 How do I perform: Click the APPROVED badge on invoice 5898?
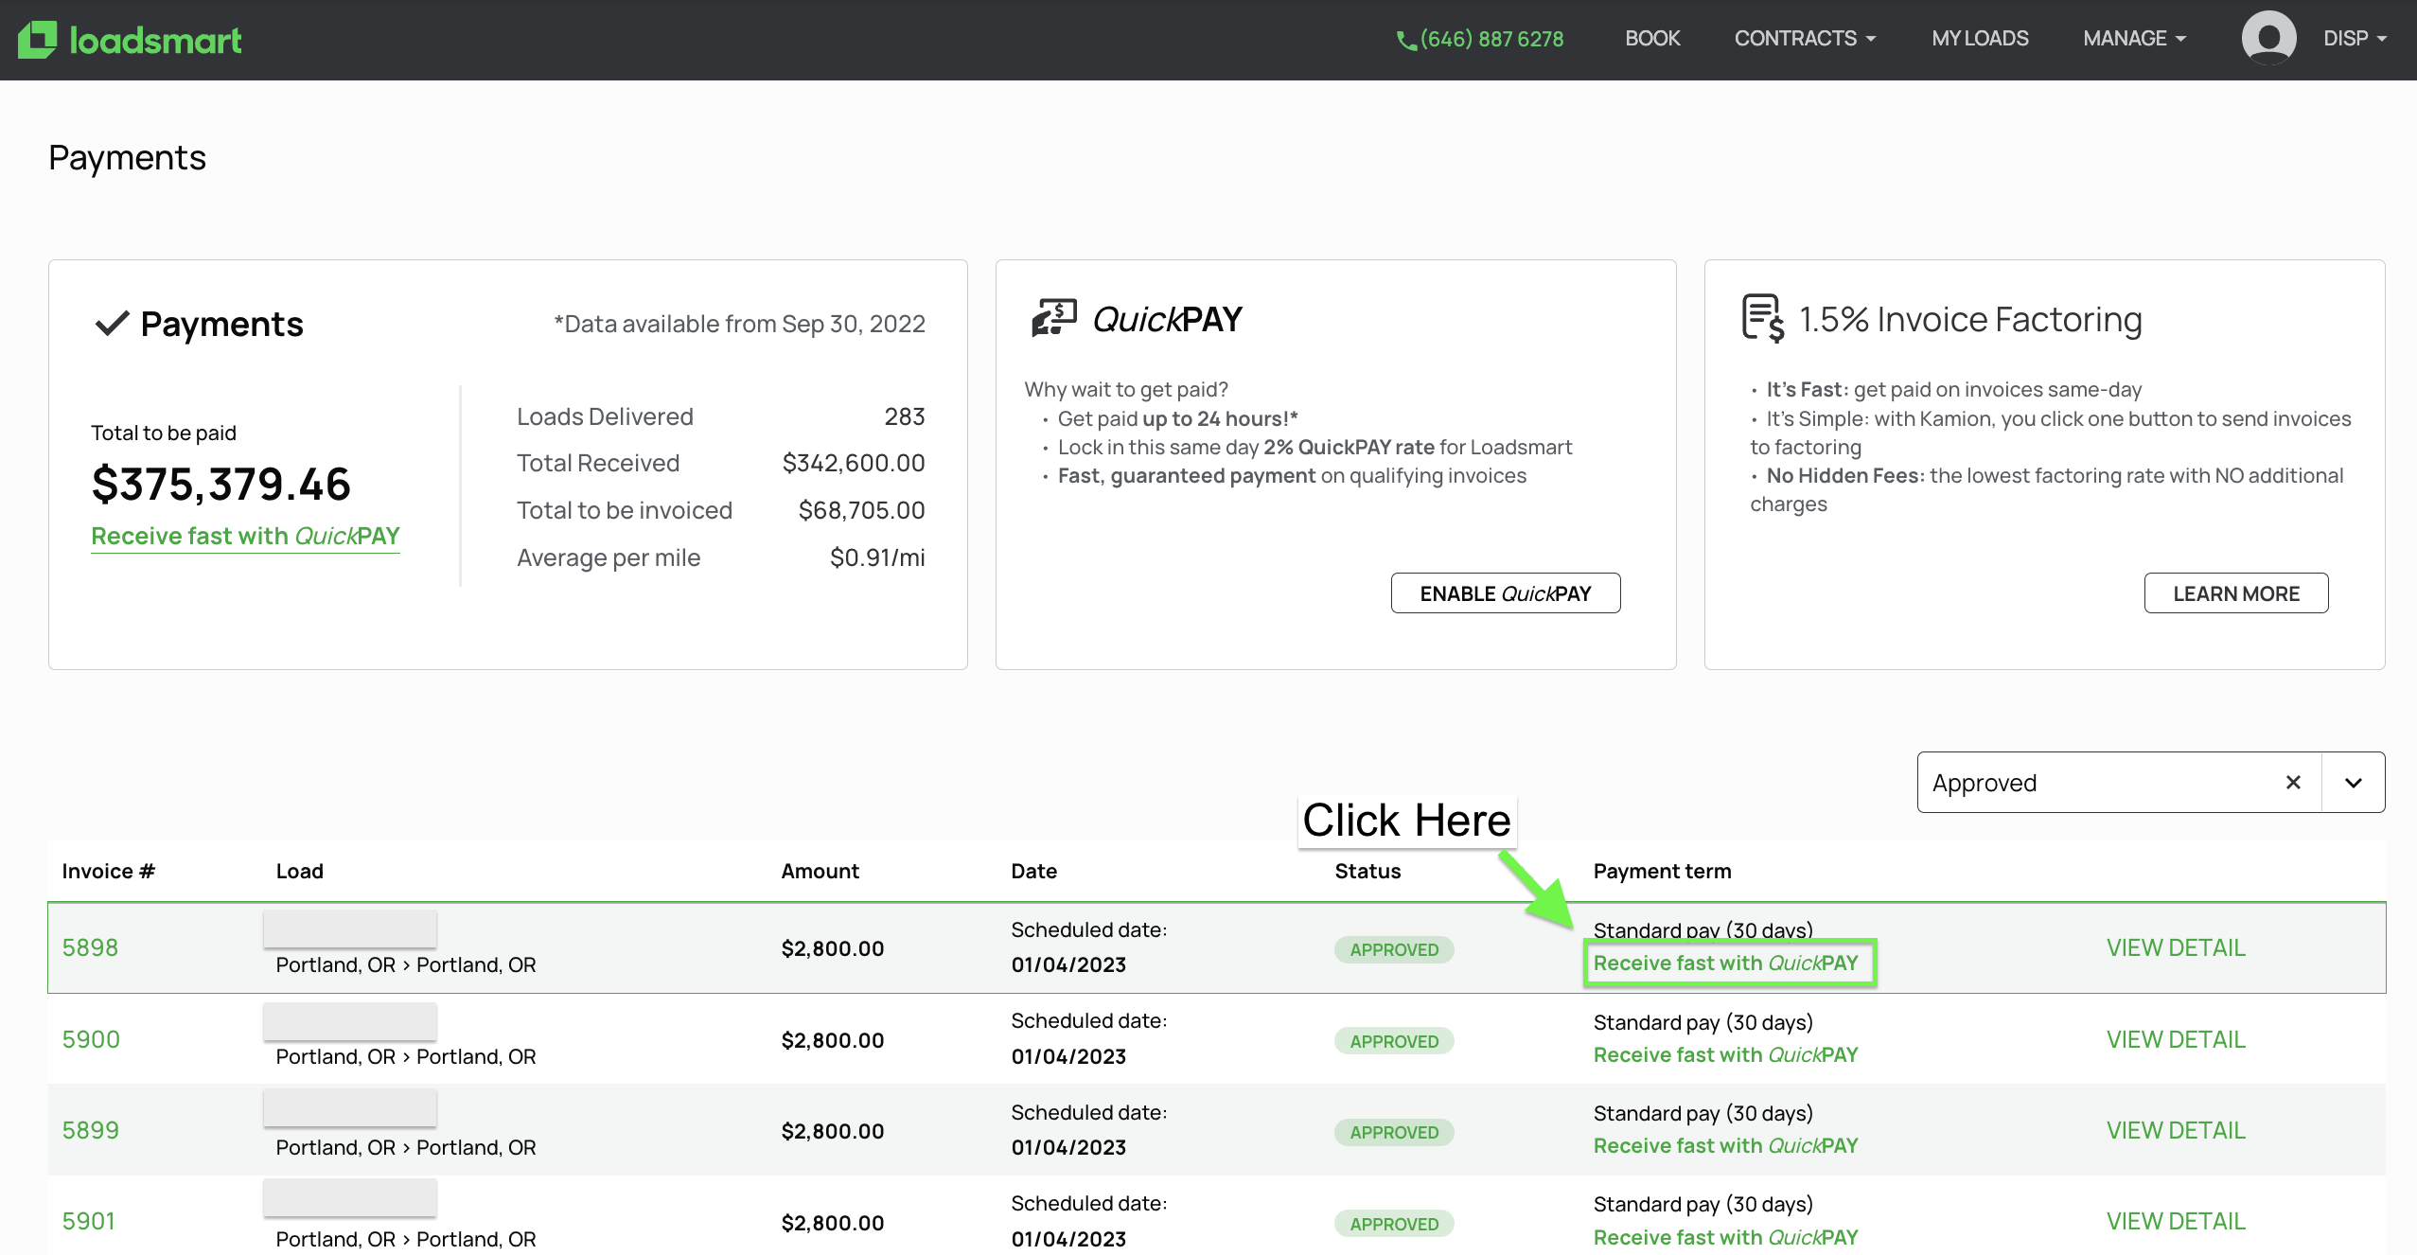point(1393,949)
